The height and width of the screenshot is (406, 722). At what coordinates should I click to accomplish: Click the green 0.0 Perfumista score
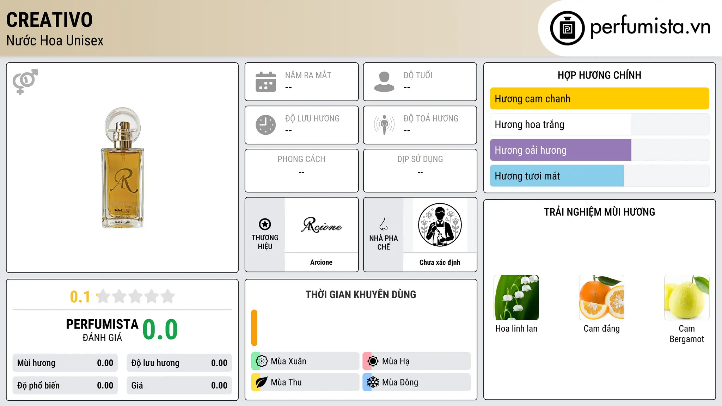[x=160, y=330]
